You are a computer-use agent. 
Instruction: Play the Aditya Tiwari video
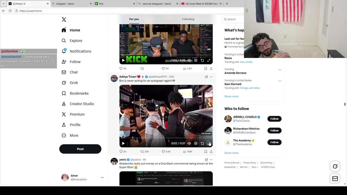(123, 144)
